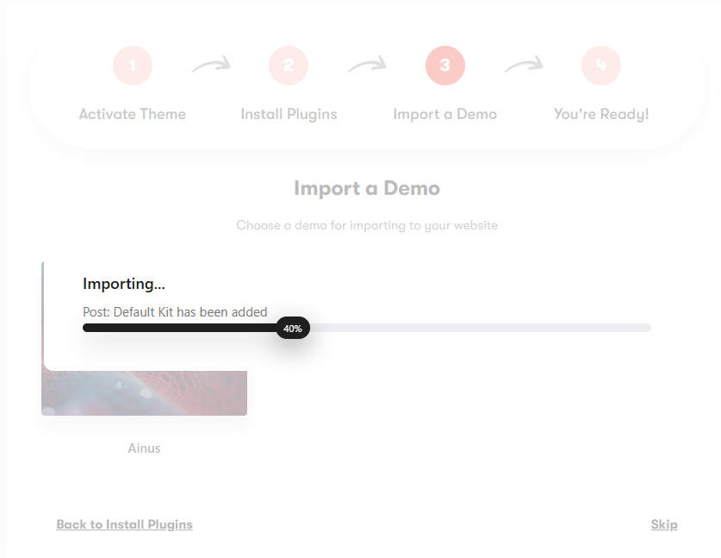The height and width of the screenshot is (558, 721).
Task: Click 'Choose a demo for importing' subtitle
Action: [x=367, y=225]
